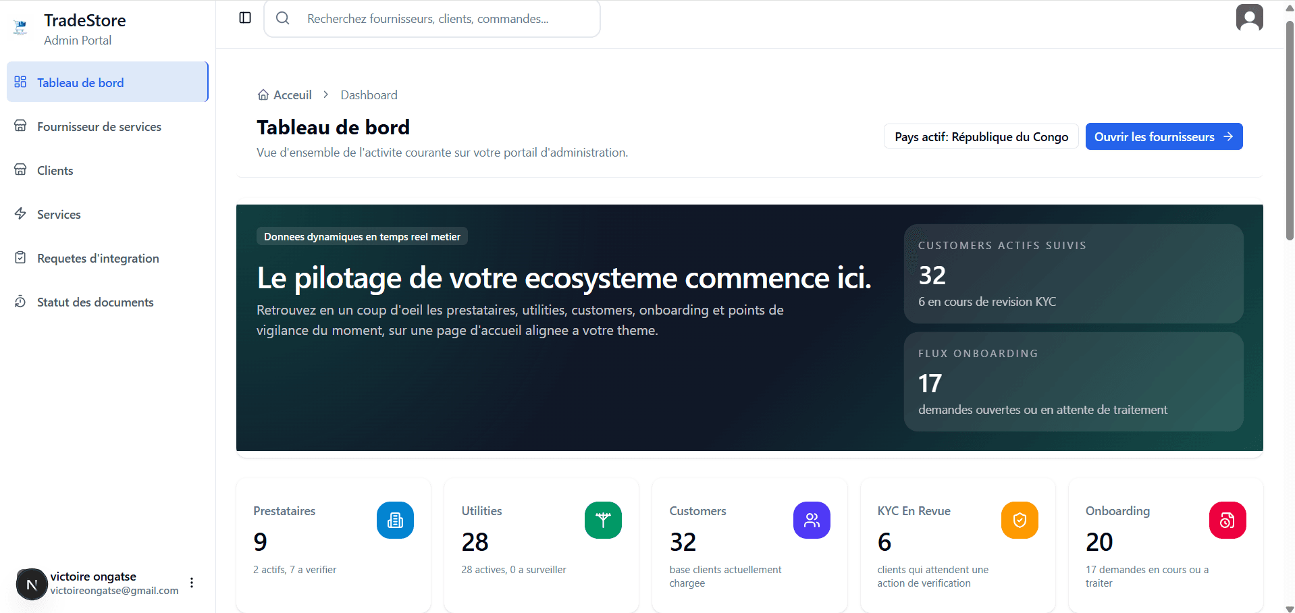The width and height of the screenshot is (1295, 613).
Task: Open Requetes d'integration page
Action: (x=107, y=258)
